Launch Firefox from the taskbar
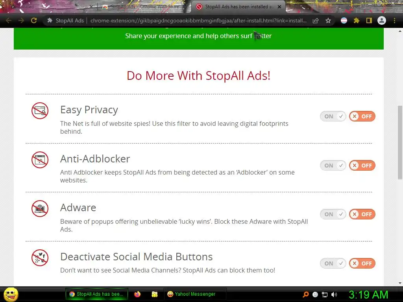Image resolution: width=403 pixels, height=302 pixels. click(x=137, y=294)
